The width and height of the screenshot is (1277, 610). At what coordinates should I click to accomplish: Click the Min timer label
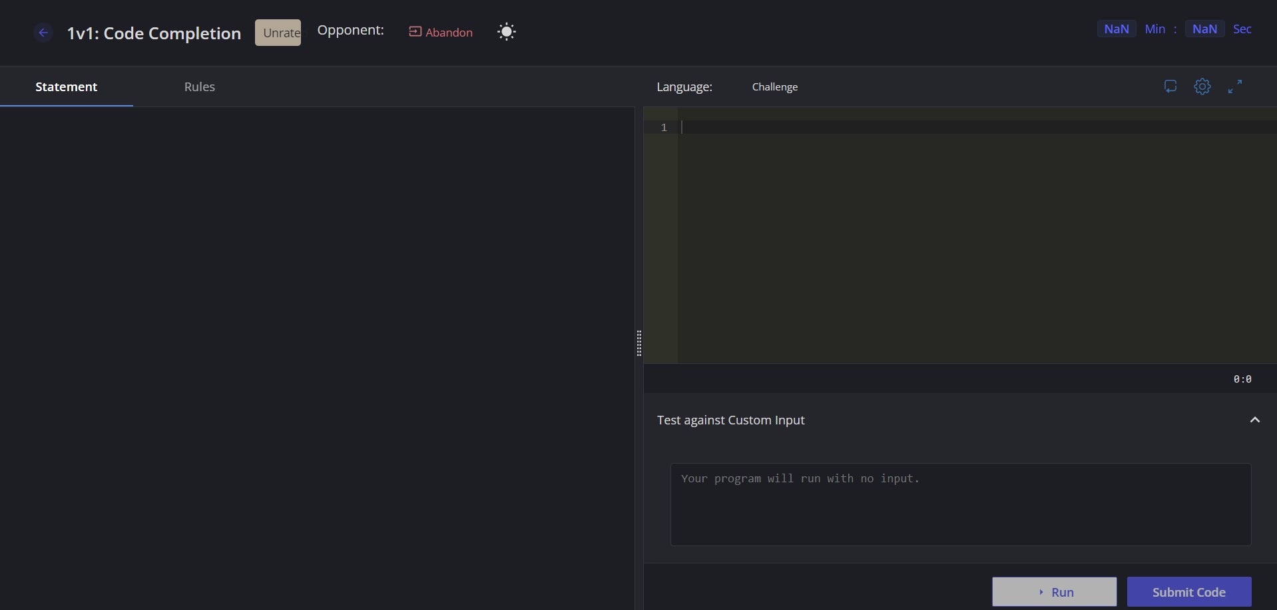point(1155,29)
